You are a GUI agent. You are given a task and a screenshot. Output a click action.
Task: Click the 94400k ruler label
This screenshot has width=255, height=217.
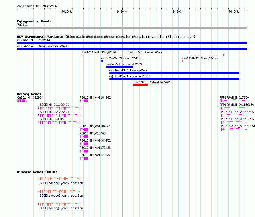[234, 11]
